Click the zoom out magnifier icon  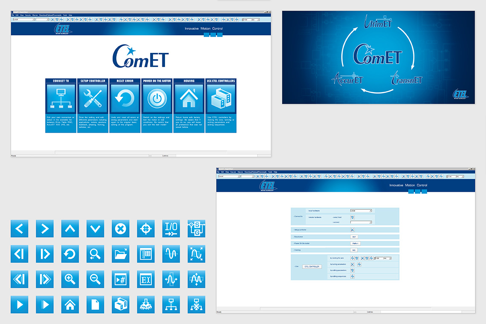click(95, 279)
